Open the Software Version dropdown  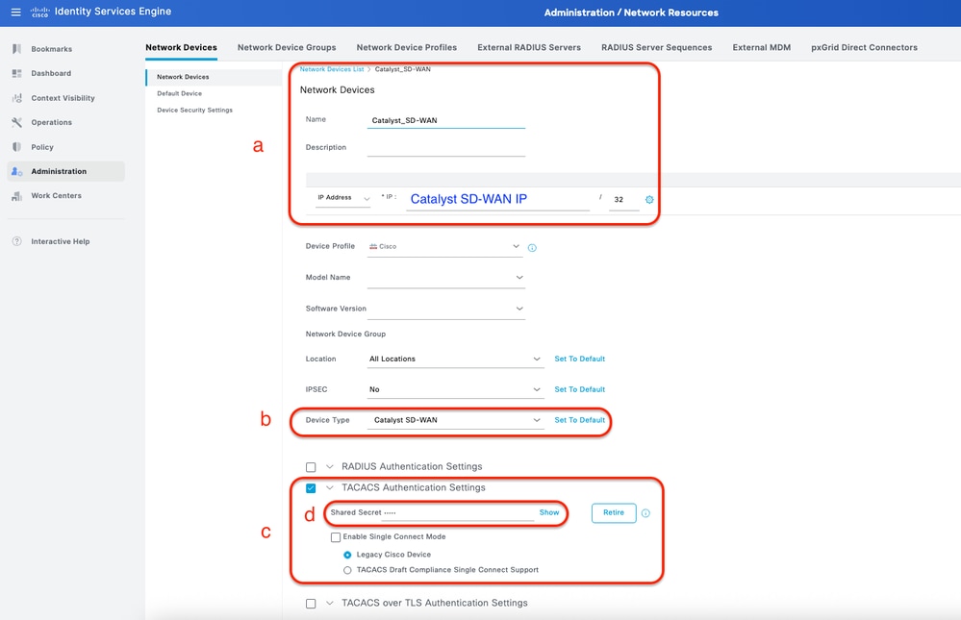point(446,309)
